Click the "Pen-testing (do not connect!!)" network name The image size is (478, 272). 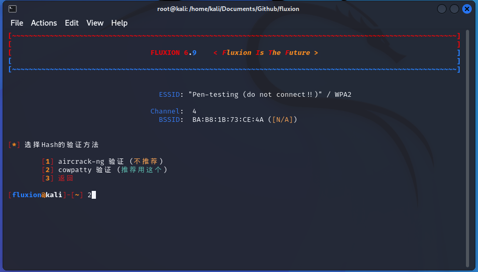point(255,95)
